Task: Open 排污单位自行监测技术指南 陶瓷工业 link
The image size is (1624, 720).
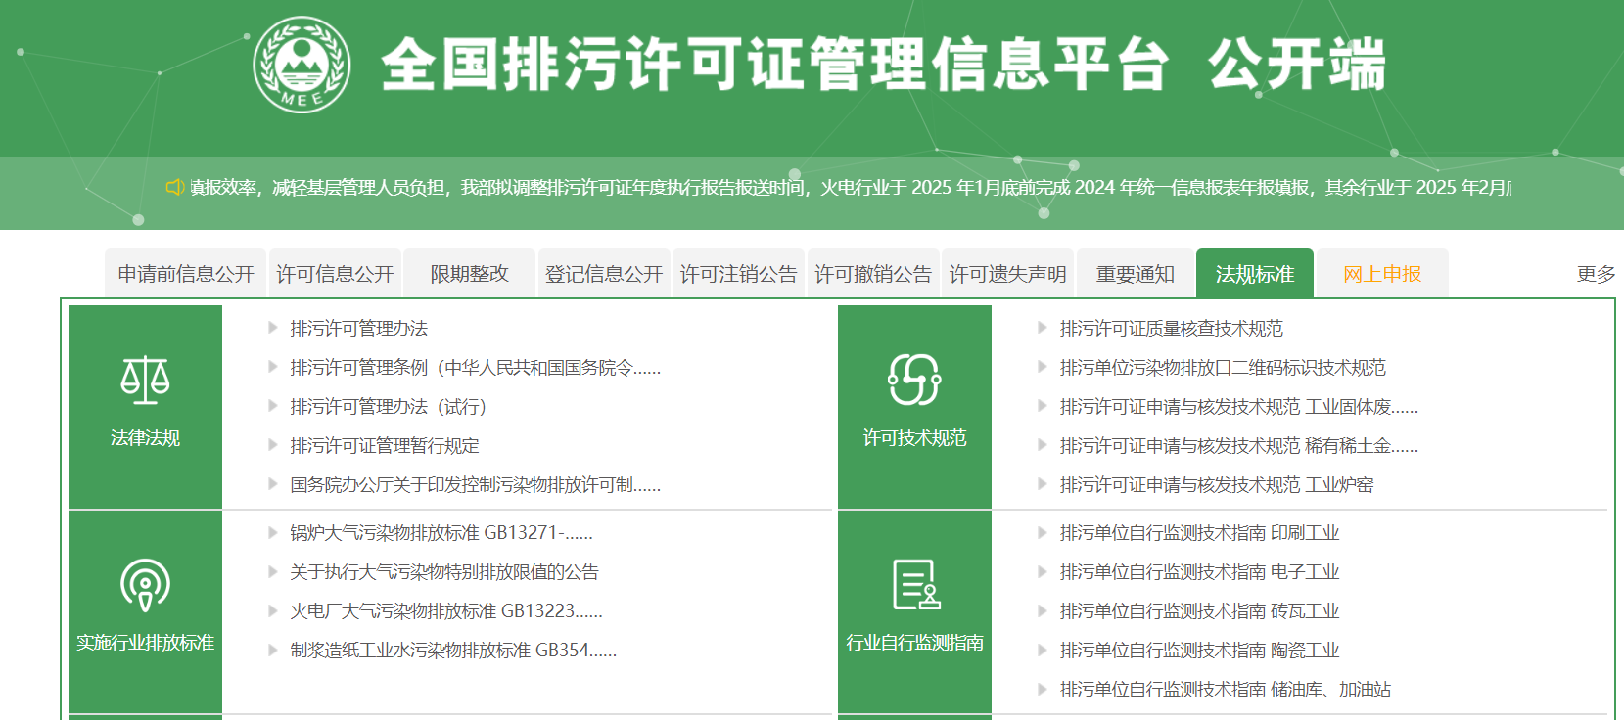Action: [x=1199, y=651]
